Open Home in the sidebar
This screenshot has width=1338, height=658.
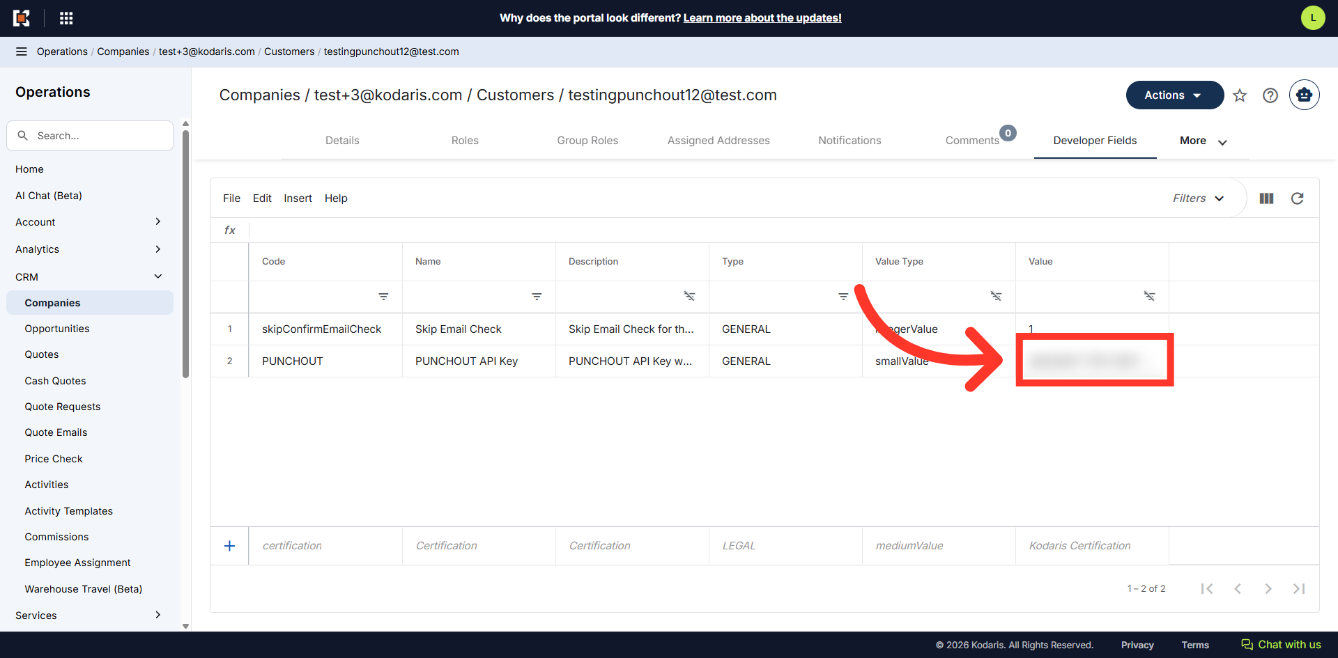tap(29, 169)
